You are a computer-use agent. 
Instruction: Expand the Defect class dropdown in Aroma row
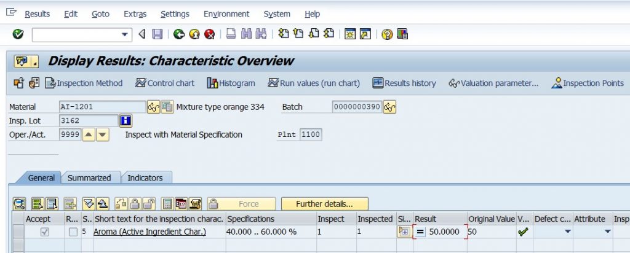567,232
